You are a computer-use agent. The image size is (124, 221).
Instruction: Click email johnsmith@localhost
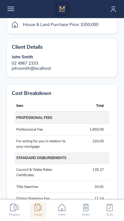pos(31,68)
